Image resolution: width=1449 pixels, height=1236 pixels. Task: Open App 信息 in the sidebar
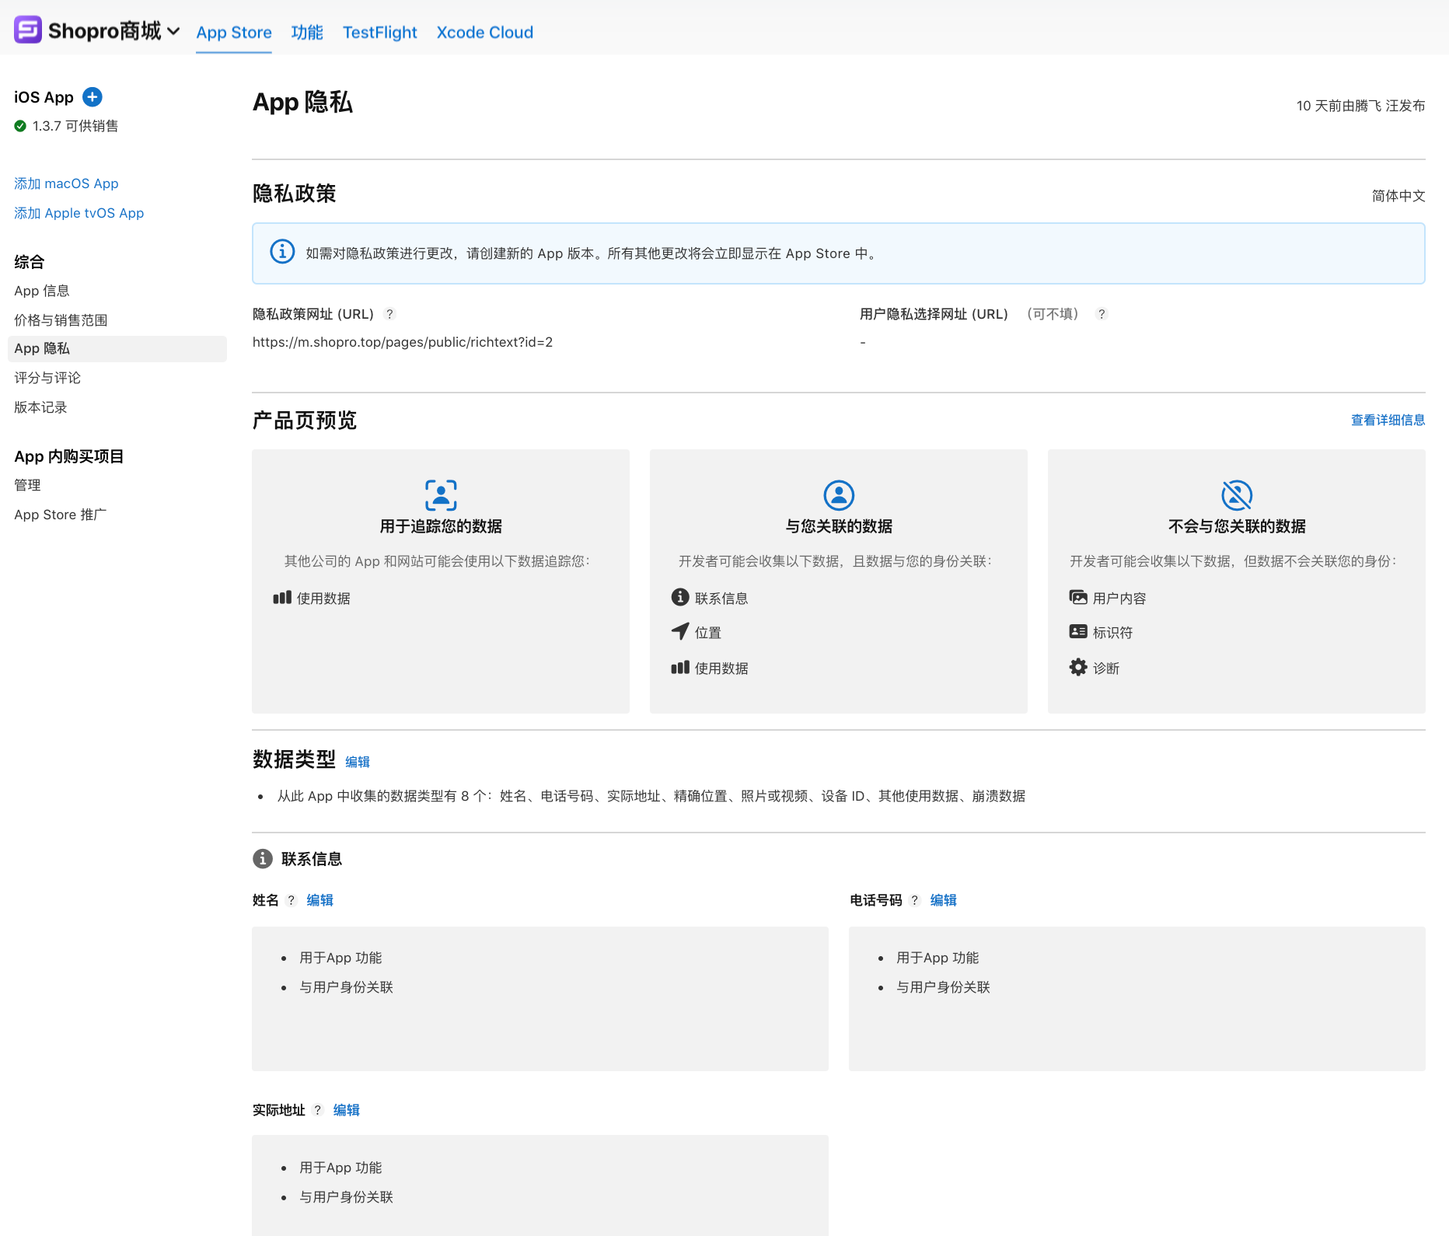42,291
